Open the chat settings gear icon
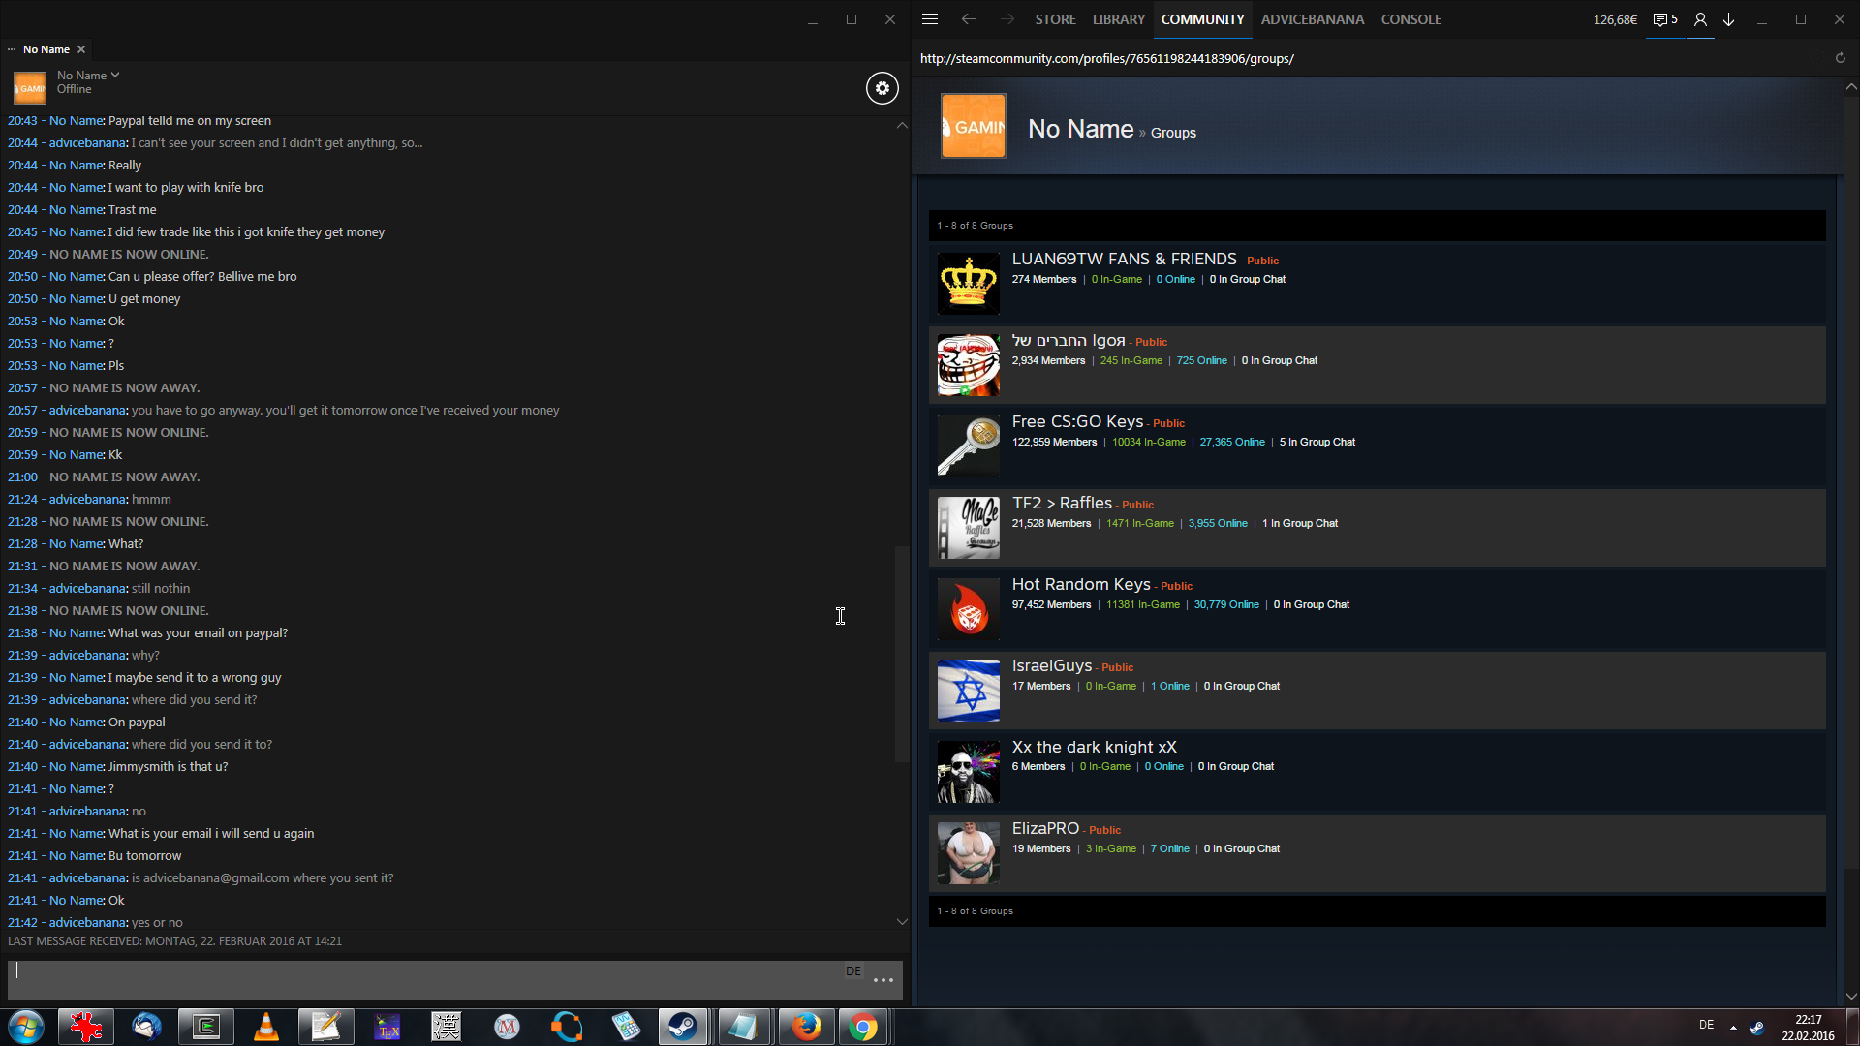1860x1046 pixels. [882, 88]
